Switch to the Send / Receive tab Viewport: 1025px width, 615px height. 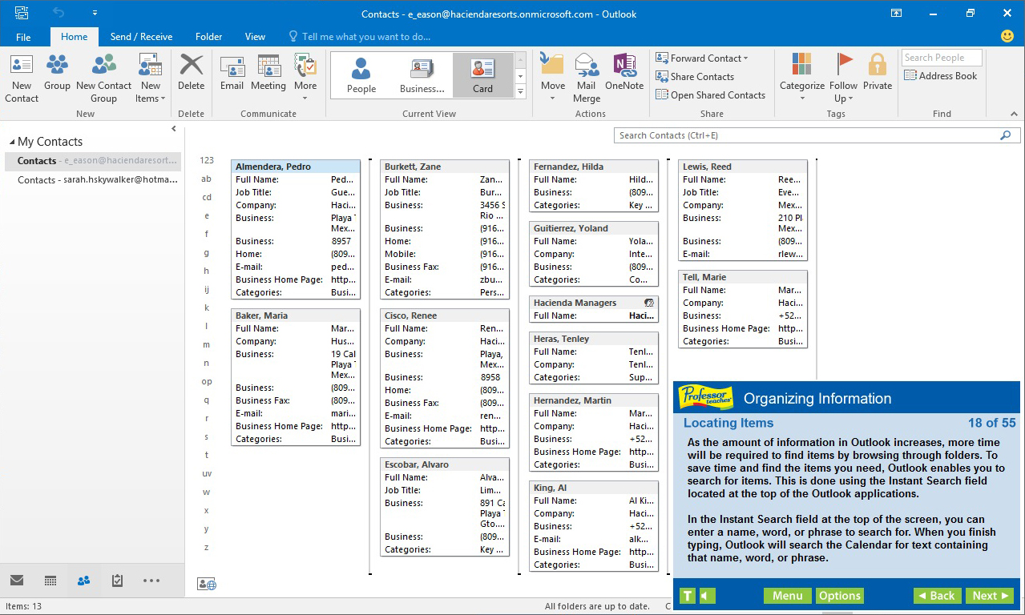pos(141,36)
